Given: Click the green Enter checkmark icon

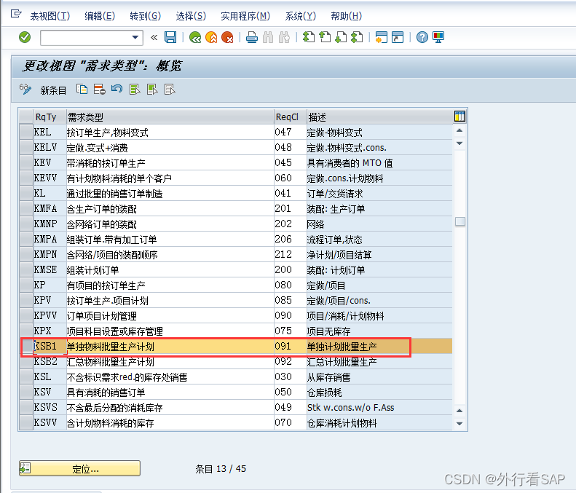Looking at the screenshot, I should click(x=25, y=37).
